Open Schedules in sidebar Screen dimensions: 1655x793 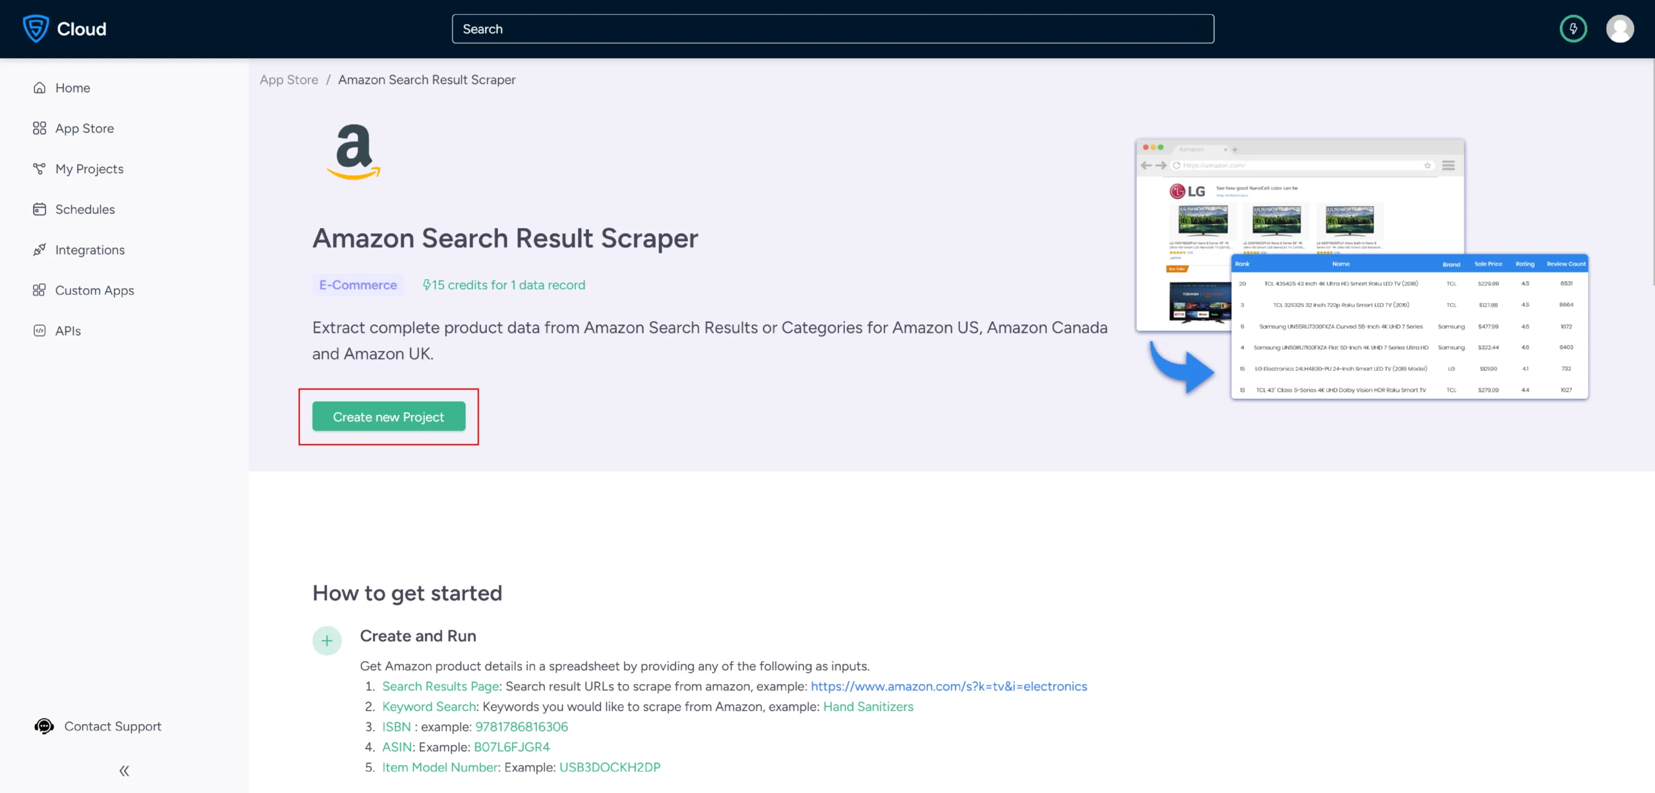85,209
